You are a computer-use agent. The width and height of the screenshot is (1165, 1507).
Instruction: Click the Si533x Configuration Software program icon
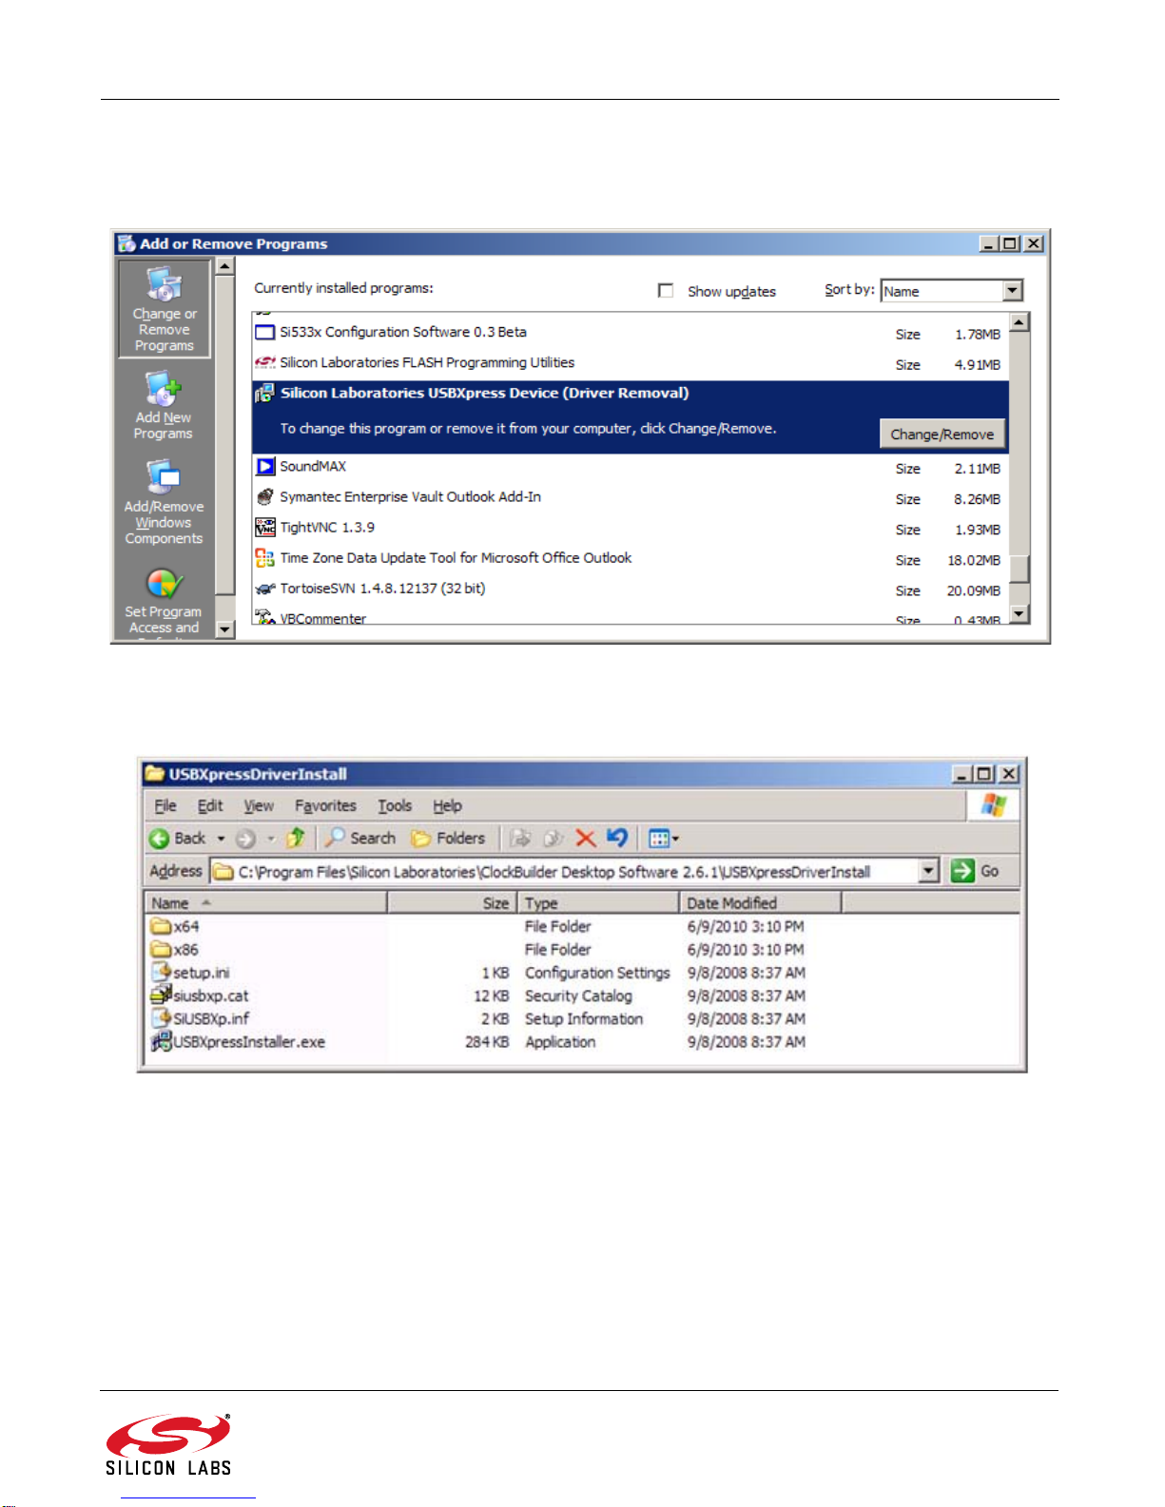coord(265,333)
